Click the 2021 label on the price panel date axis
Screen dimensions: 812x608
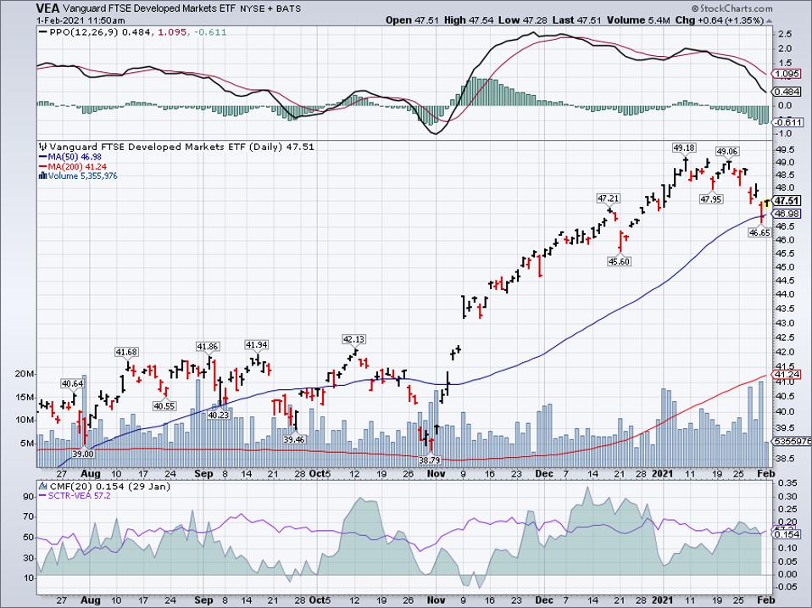pos(662,474)
